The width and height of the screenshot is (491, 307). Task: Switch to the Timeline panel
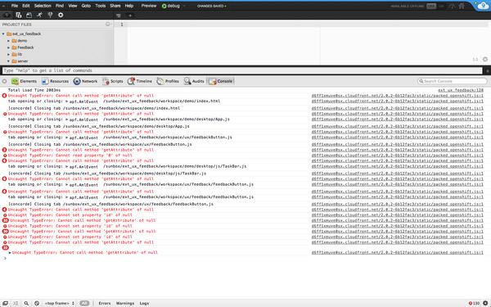click(x=140, y=81)
